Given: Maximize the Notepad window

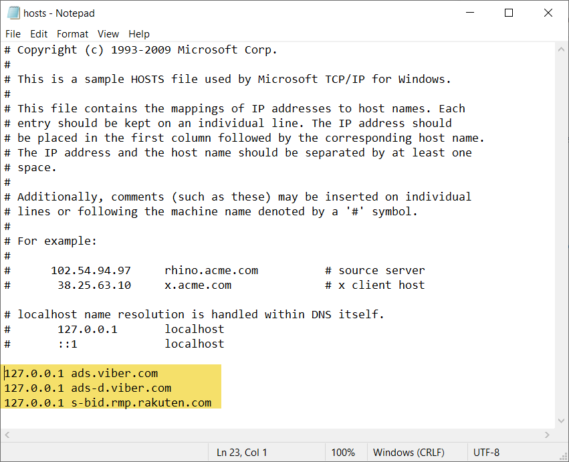Looking at the screenshot, I should click(509, 13).
